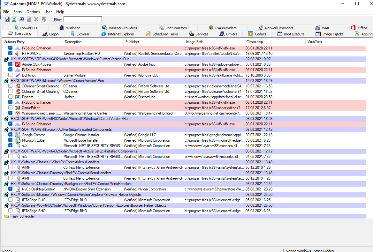
Task: Open the Options menu
Action: pyautogui.click(x=33, y=11)
